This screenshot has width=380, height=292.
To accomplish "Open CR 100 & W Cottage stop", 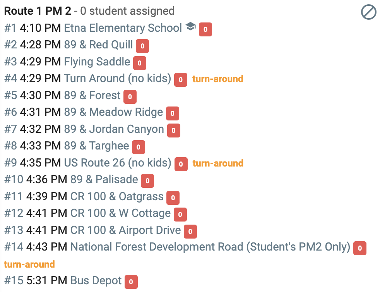I will tap(120, 213).
